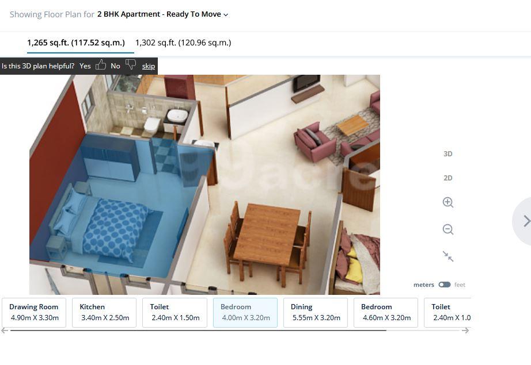Screen dimensions: 531x365
Task: Zoom in with the magnifier plus icon
Action: 447,202
